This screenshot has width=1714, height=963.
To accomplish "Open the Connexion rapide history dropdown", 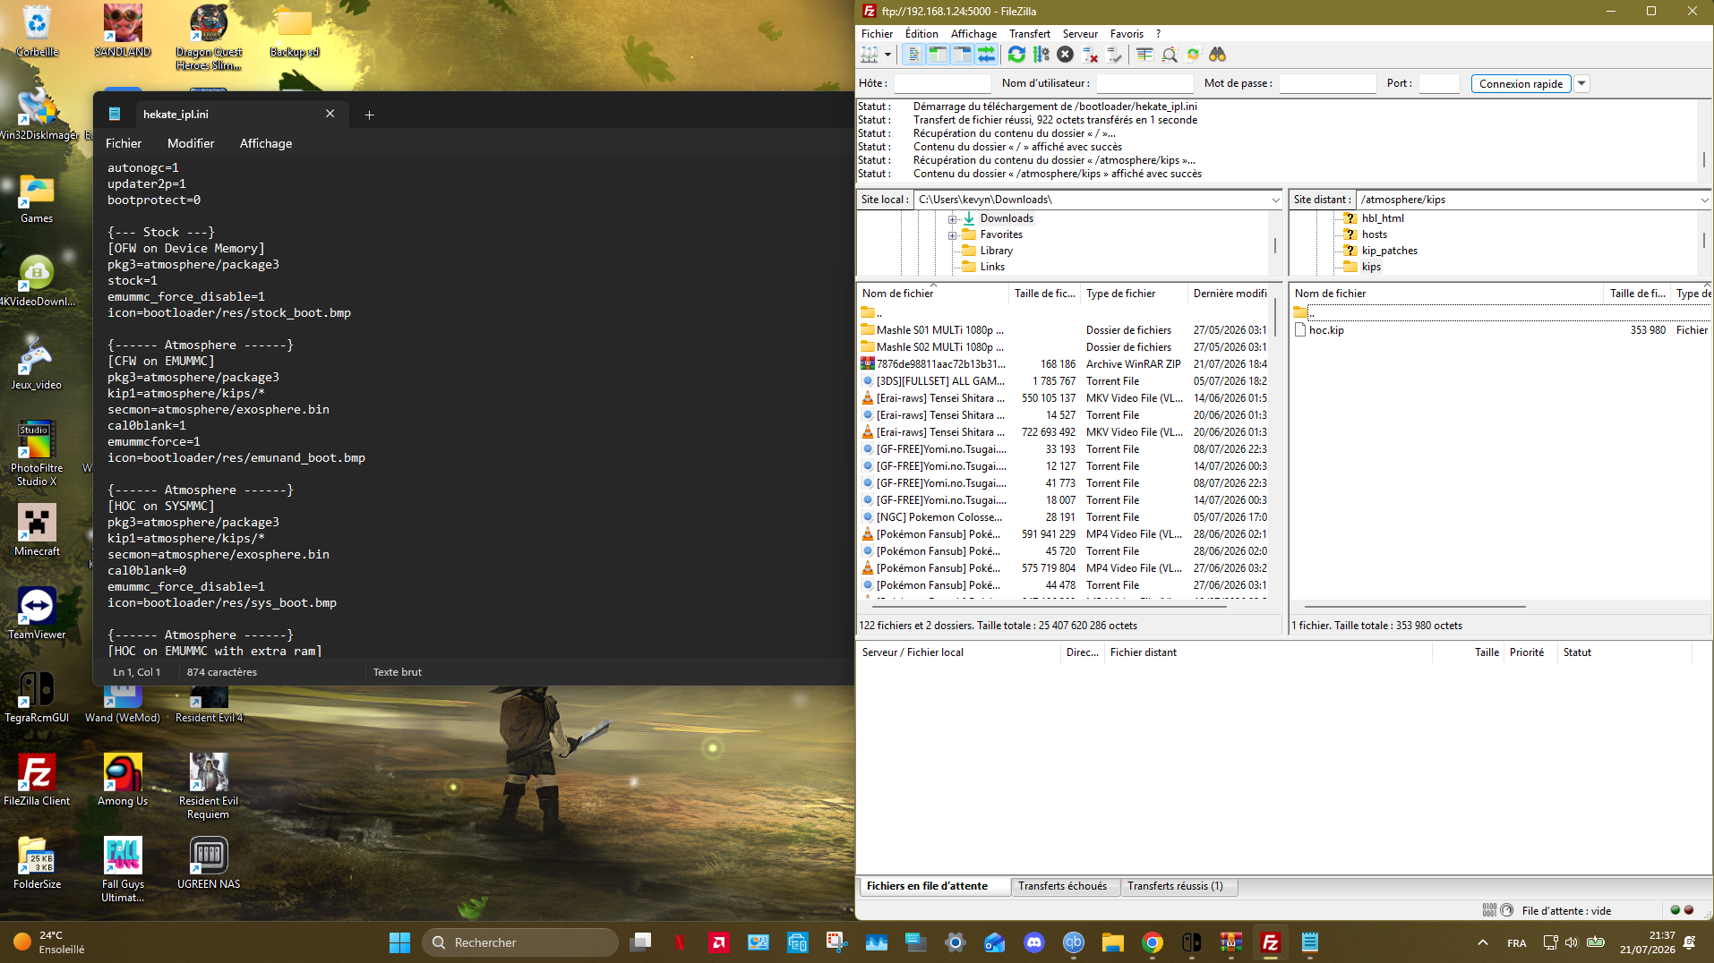I will (x=1581, y=83).
